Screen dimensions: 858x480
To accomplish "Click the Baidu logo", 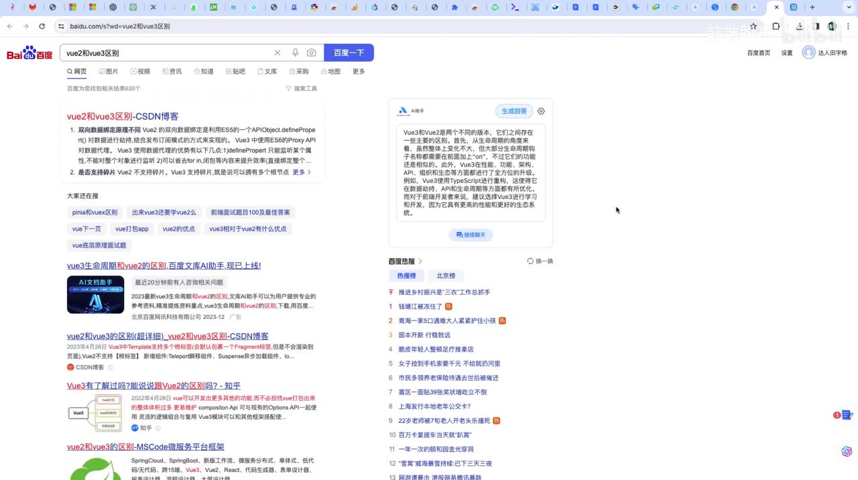I will (29, 53).
